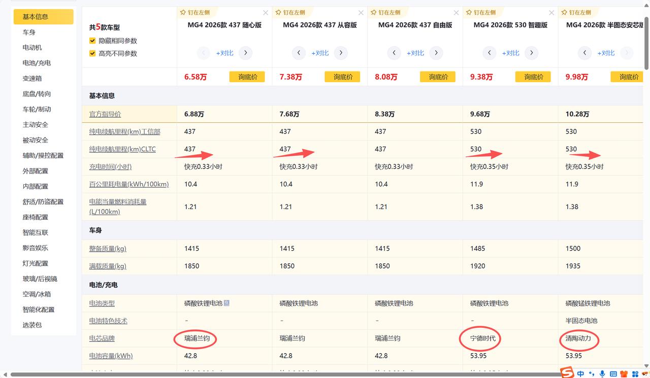Remove the MG4 437 随心版 column
Viewport: 650px width, 378px height.
coord(266,13)
